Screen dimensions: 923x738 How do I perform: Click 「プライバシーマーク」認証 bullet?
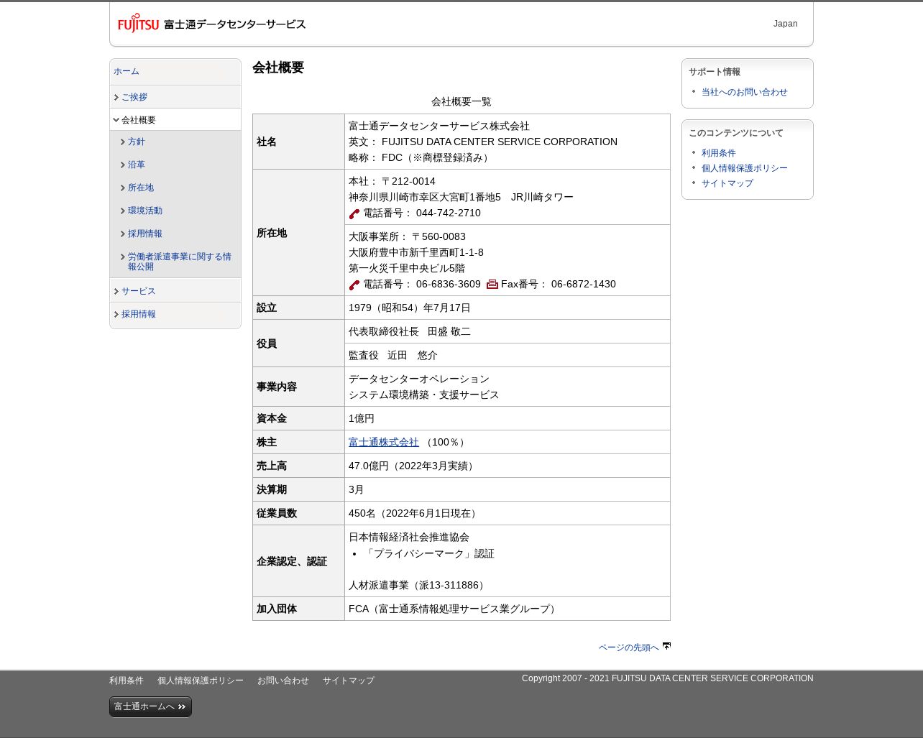click(x=429, y=553)
